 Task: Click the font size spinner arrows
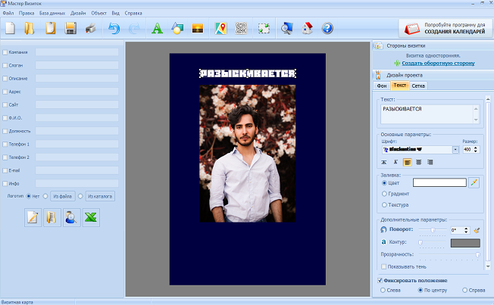click(475, 150)
